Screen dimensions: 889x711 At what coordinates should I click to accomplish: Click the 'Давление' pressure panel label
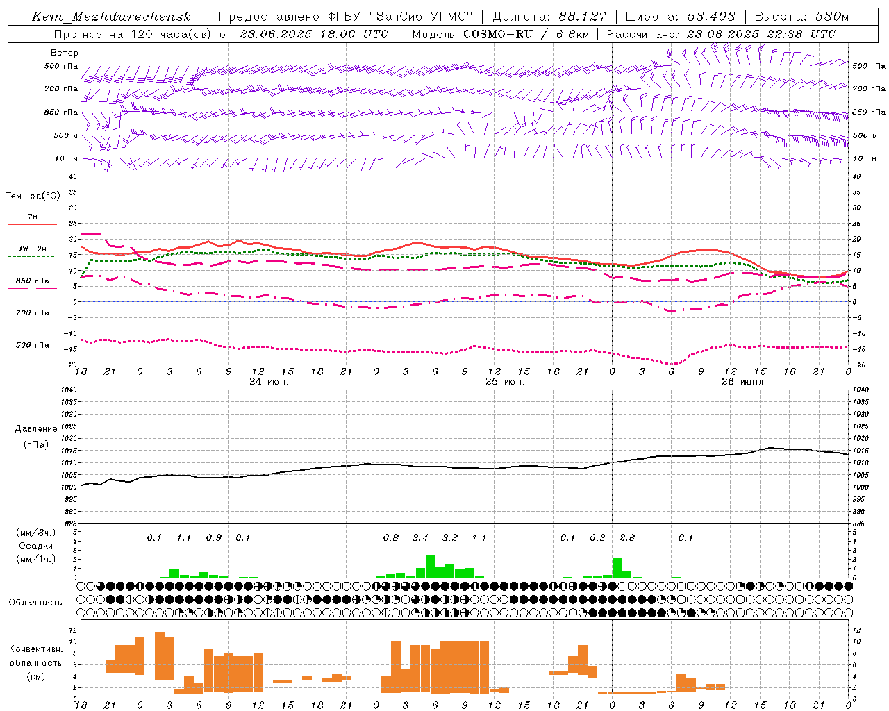pyautogui.click(x=36, y=429)
